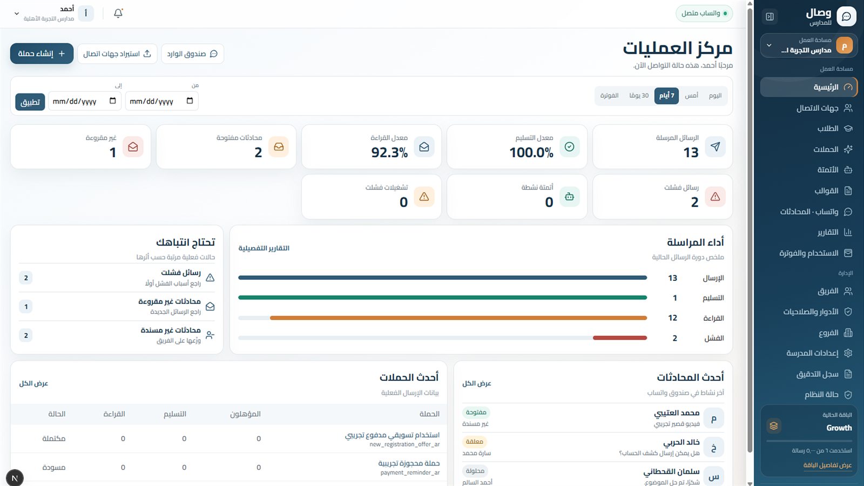Open سجل التدقيق audit log in sidebar
The height and width of the screenshot is (486, 864).
pos(808,374)
